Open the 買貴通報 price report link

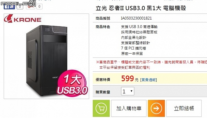(149, 80)
